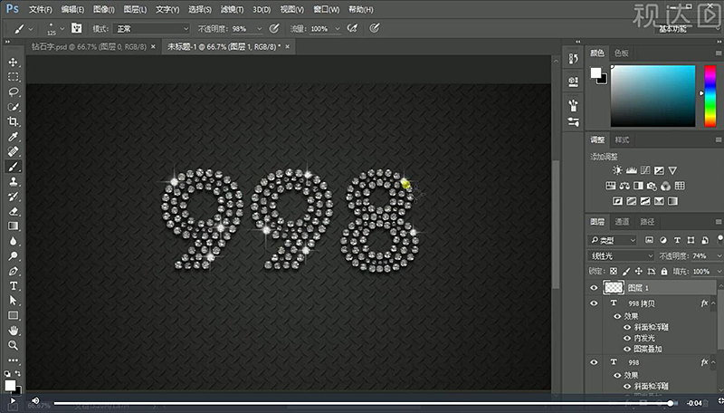724x413 pixels.
Task: Toggle 斜面和浮雕 effect under 998 拷贝
Action: (627, 327)
